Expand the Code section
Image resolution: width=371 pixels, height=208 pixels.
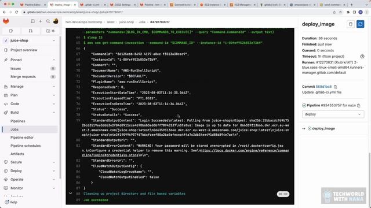coord(54,104)
